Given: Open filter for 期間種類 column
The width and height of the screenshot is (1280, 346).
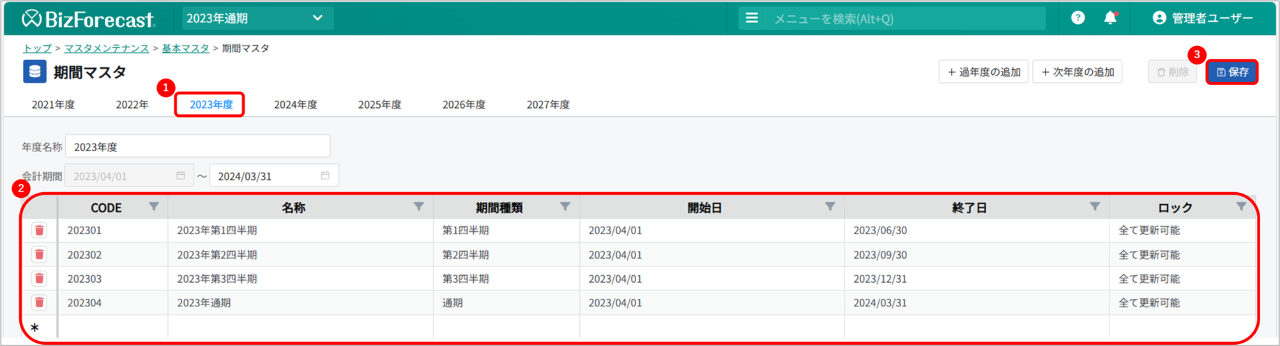Looking at the screenshot, I should (565, 207).
